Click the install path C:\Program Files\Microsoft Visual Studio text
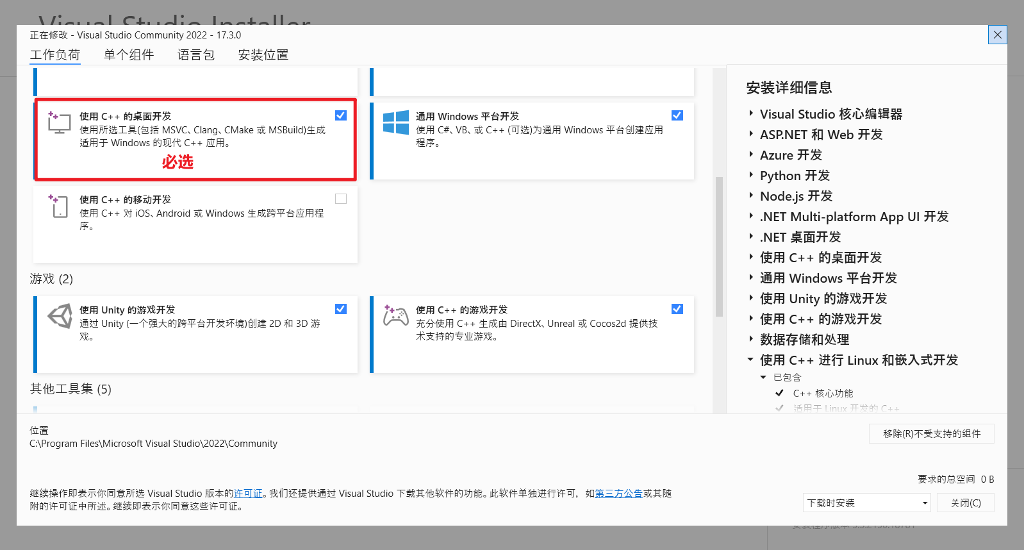Screen dimensions: 1024x550 pyautogui.click(x=154, y=444)
